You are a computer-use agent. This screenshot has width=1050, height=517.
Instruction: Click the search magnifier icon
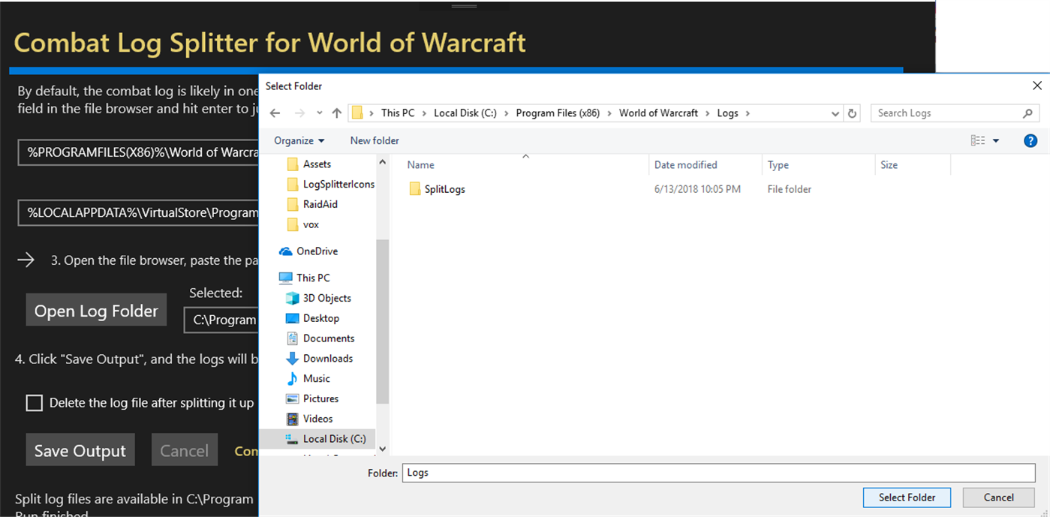(x=1027, y=113)
